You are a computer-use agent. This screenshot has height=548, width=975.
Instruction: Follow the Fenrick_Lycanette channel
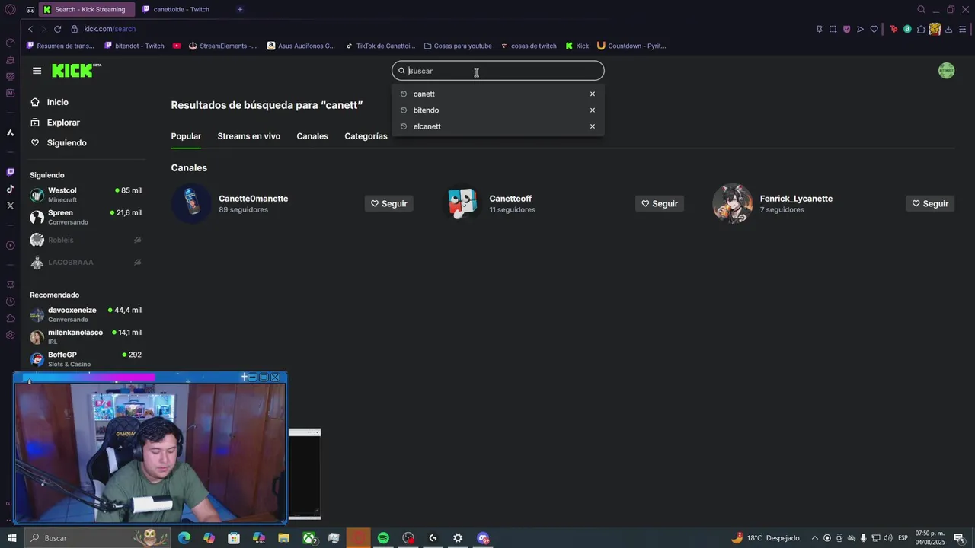[930, 203]
